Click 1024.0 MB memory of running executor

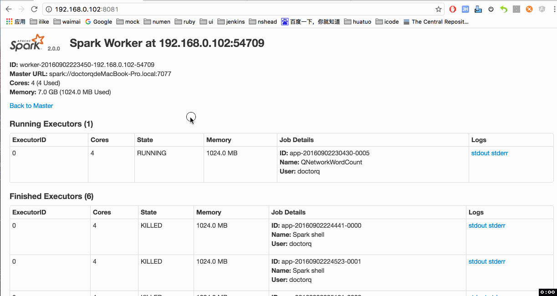click(x=222, y=153)
